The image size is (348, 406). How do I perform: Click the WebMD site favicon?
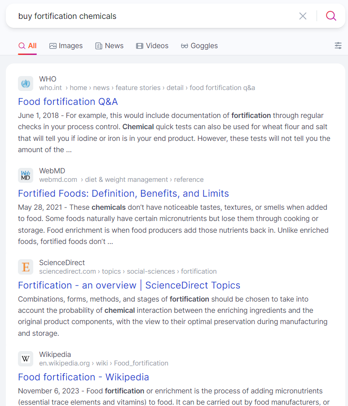[26, 175]
